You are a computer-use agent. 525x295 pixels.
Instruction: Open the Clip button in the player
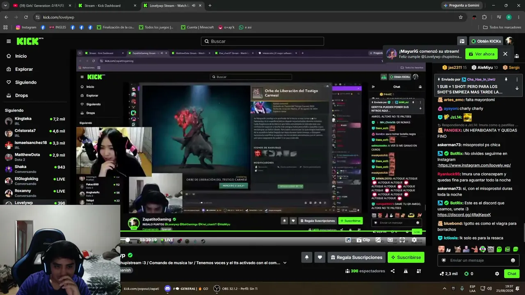(x=363, y=240)
